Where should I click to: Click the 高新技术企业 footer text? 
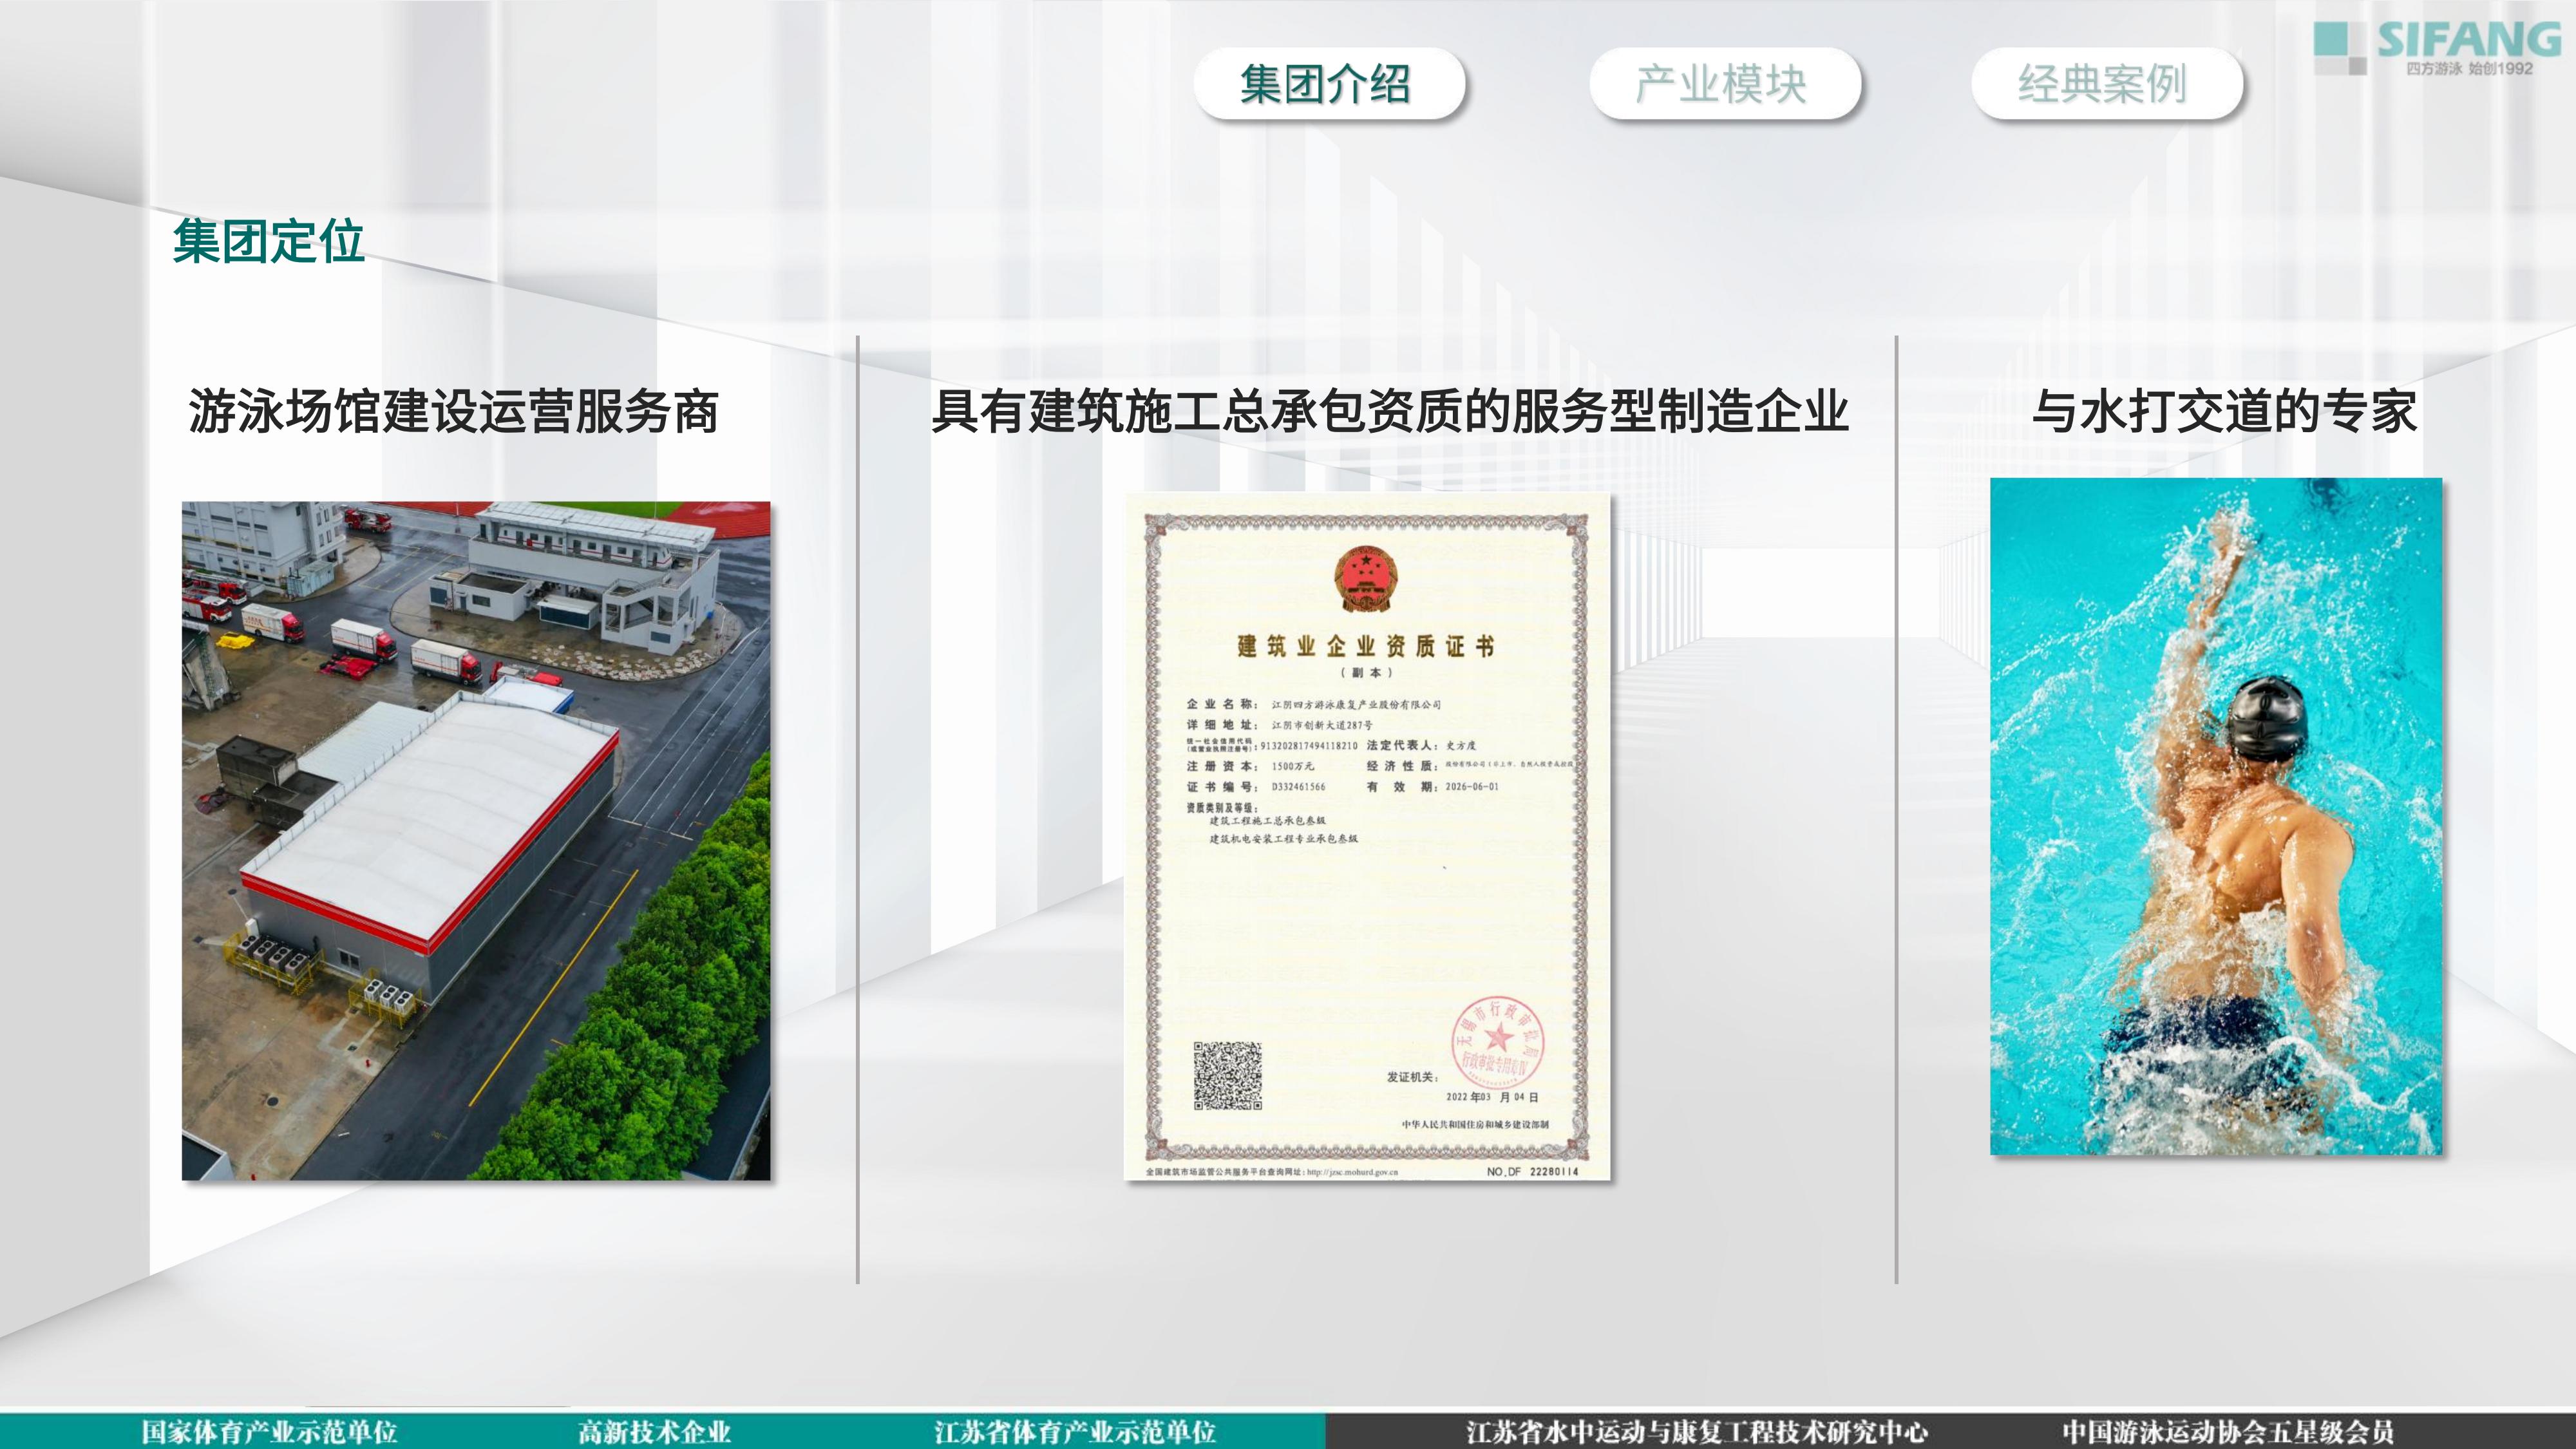(x=654, y=1432)
